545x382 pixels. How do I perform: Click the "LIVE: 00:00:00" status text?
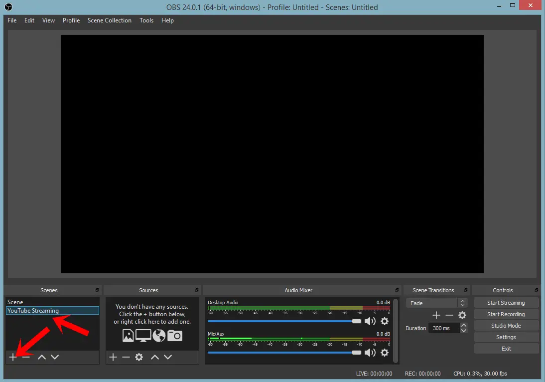pyautogui.click(x=374, y=374)
